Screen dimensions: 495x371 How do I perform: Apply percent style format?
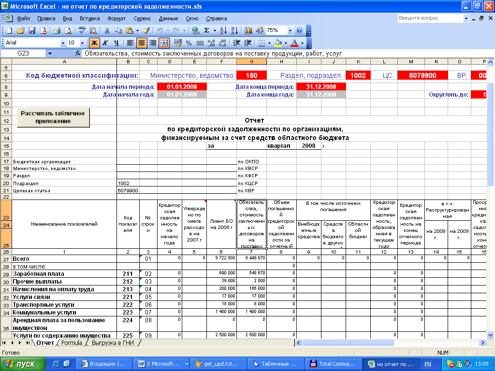189,43
